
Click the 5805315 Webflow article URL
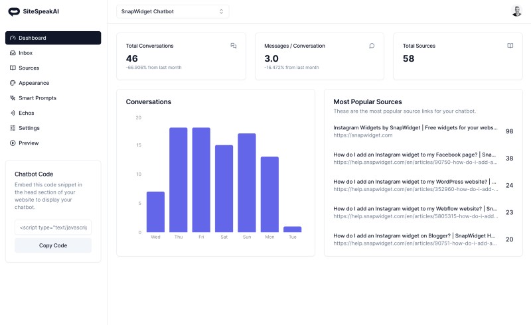tap(416, 216)
